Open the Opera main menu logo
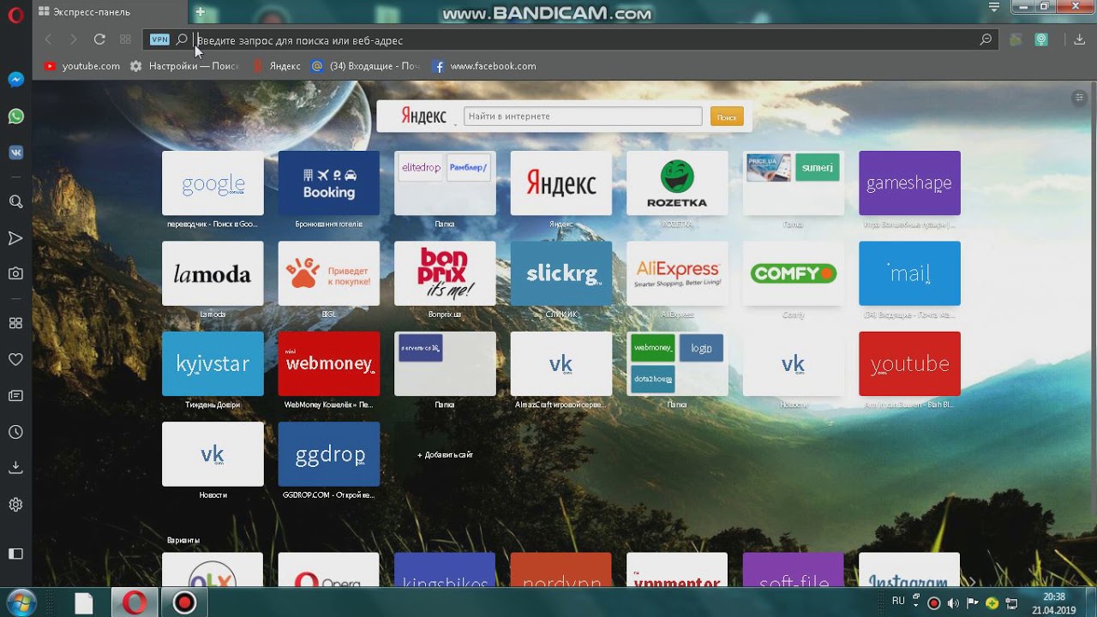Viewport: 1097px width, 617px height. [x=15, y=14]
